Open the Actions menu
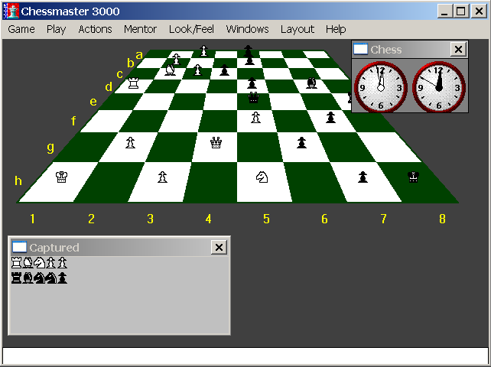Image resolution: width=491 pixels, height=367 pixels. [95, 29]
